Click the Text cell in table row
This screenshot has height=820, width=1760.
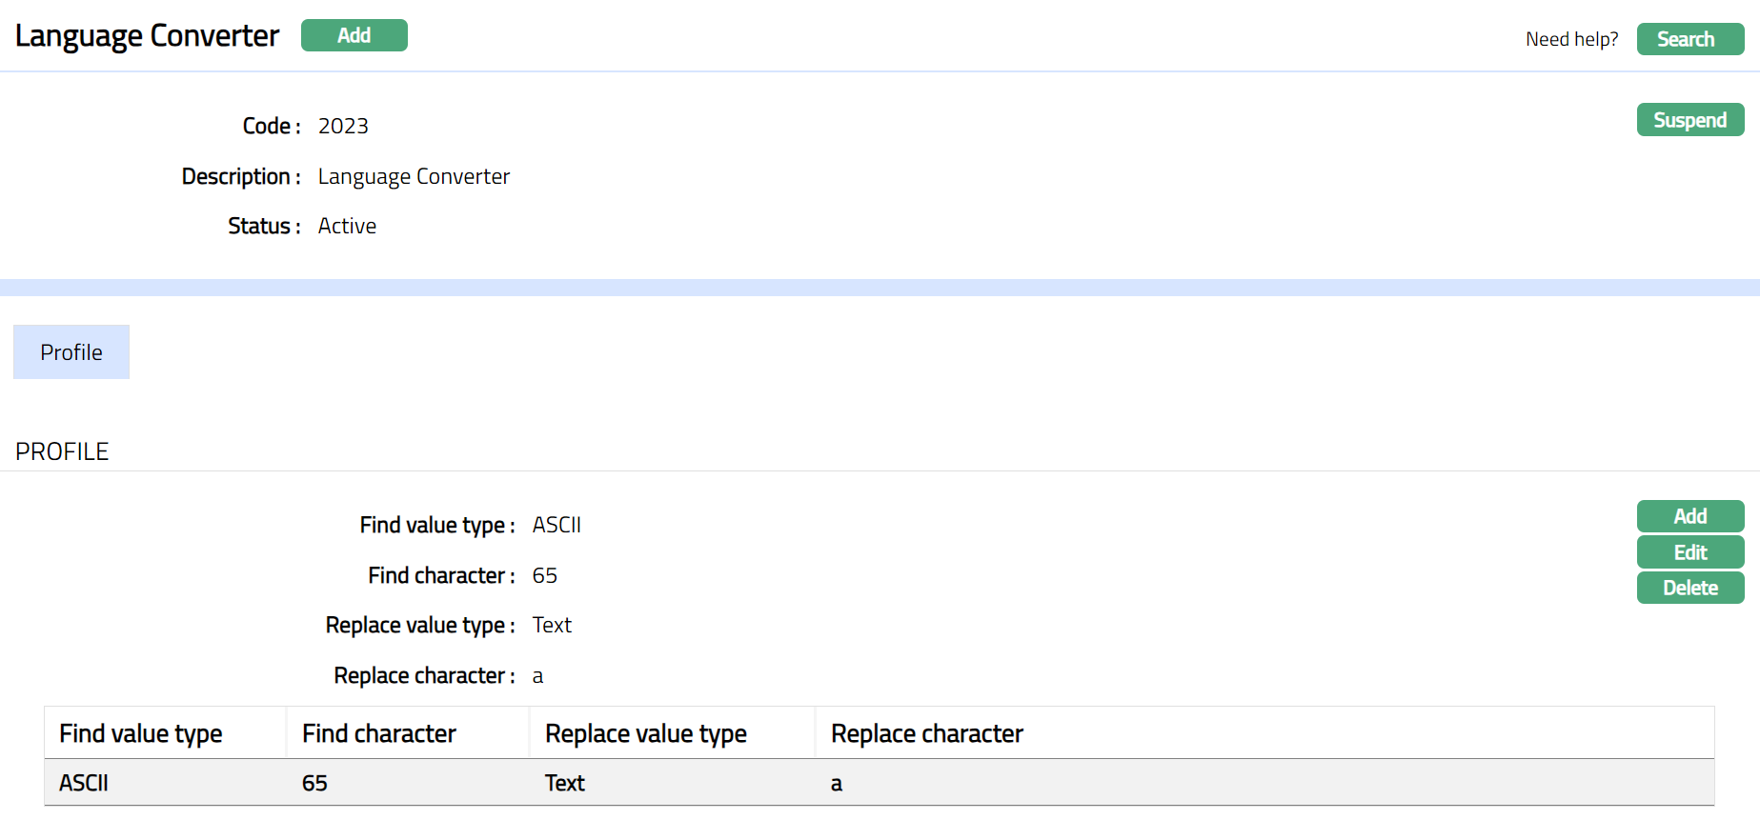click(x=564, y=783)
